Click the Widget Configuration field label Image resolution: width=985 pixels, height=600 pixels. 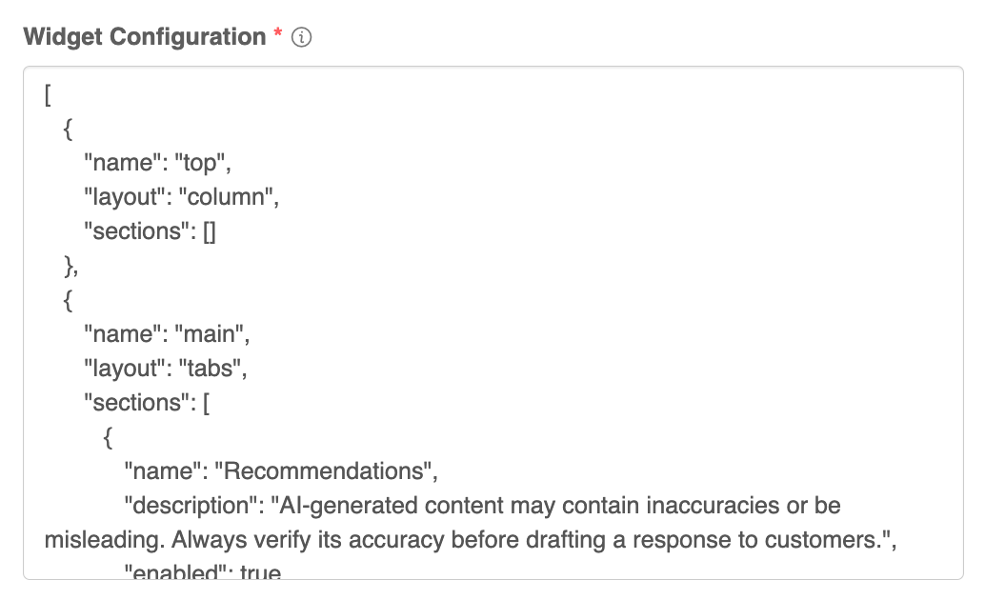click(144, 37)
